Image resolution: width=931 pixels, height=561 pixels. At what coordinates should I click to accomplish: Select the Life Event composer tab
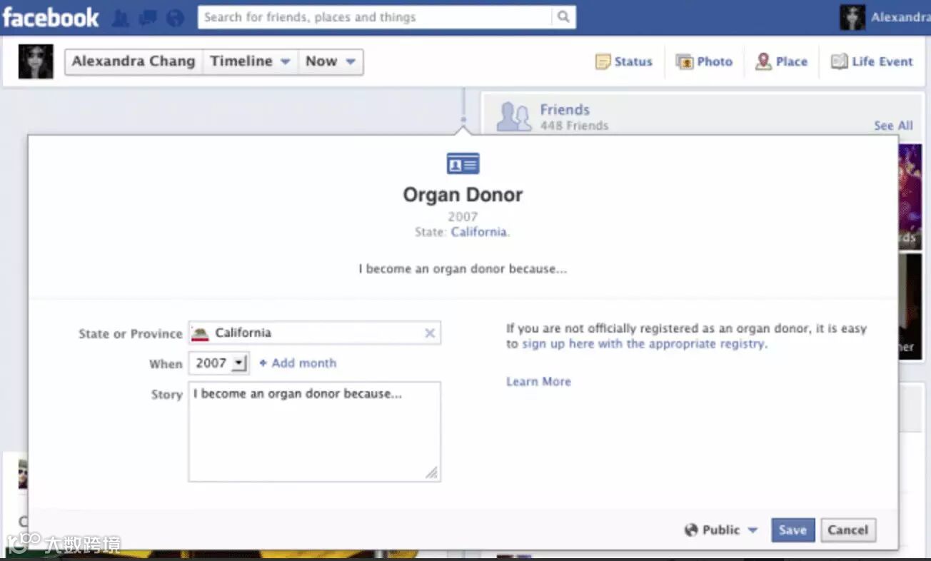(872, 61)
